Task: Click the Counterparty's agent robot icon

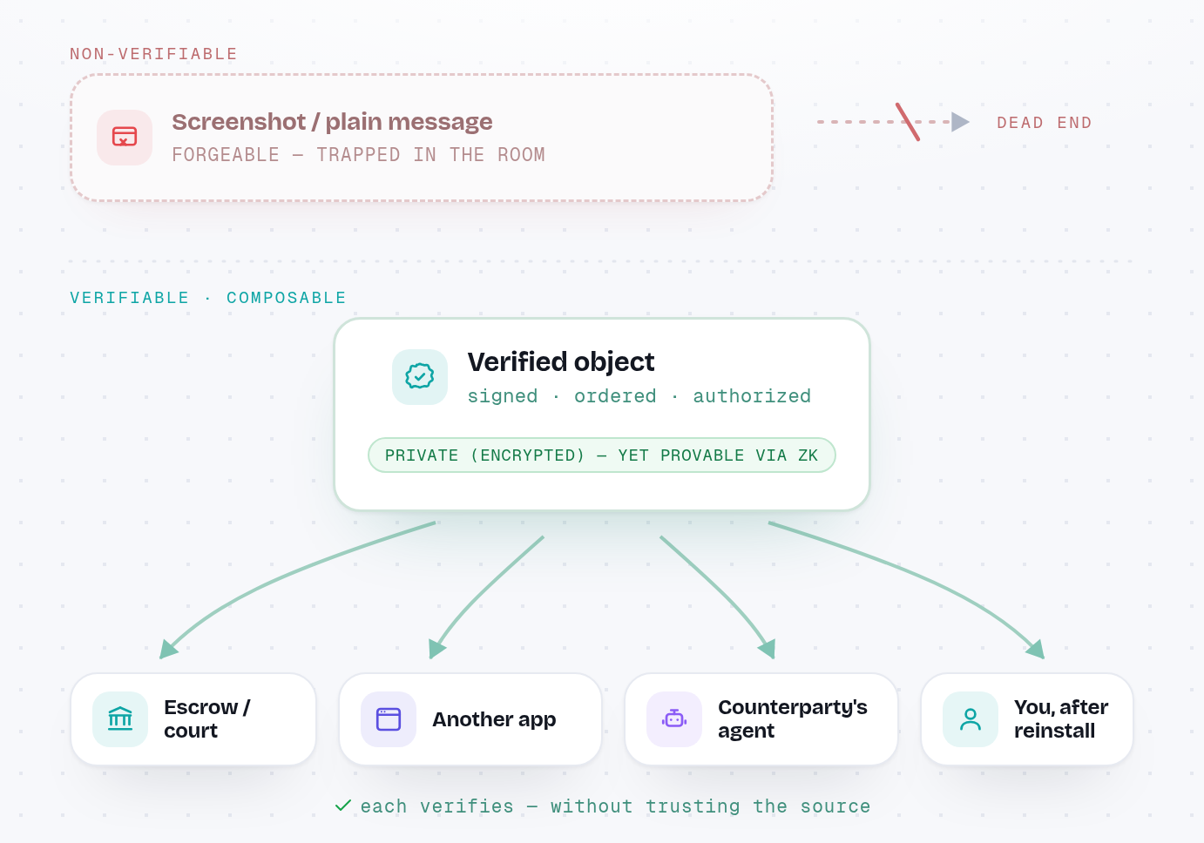Action: tap(674, 718)
